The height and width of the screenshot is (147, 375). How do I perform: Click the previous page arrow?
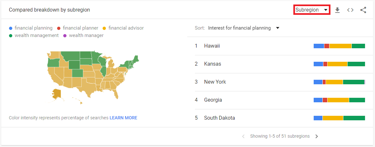(243, 136)
